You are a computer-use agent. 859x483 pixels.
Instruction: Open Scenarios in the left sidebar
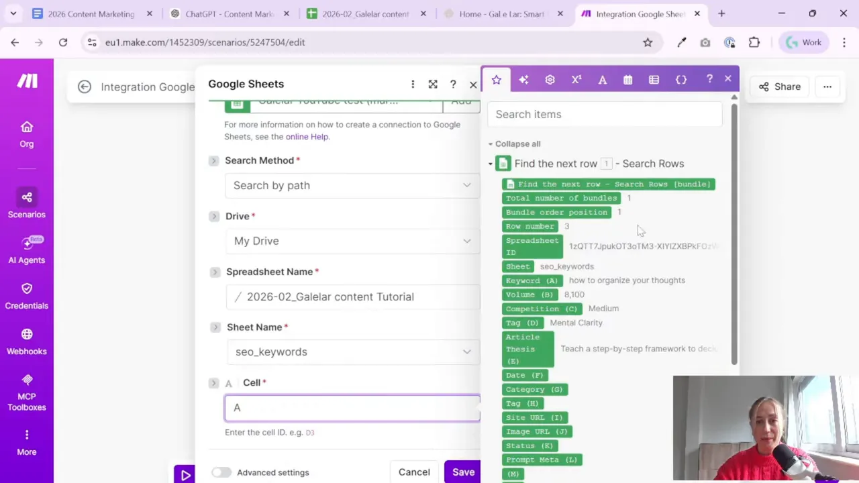[27, 204]
